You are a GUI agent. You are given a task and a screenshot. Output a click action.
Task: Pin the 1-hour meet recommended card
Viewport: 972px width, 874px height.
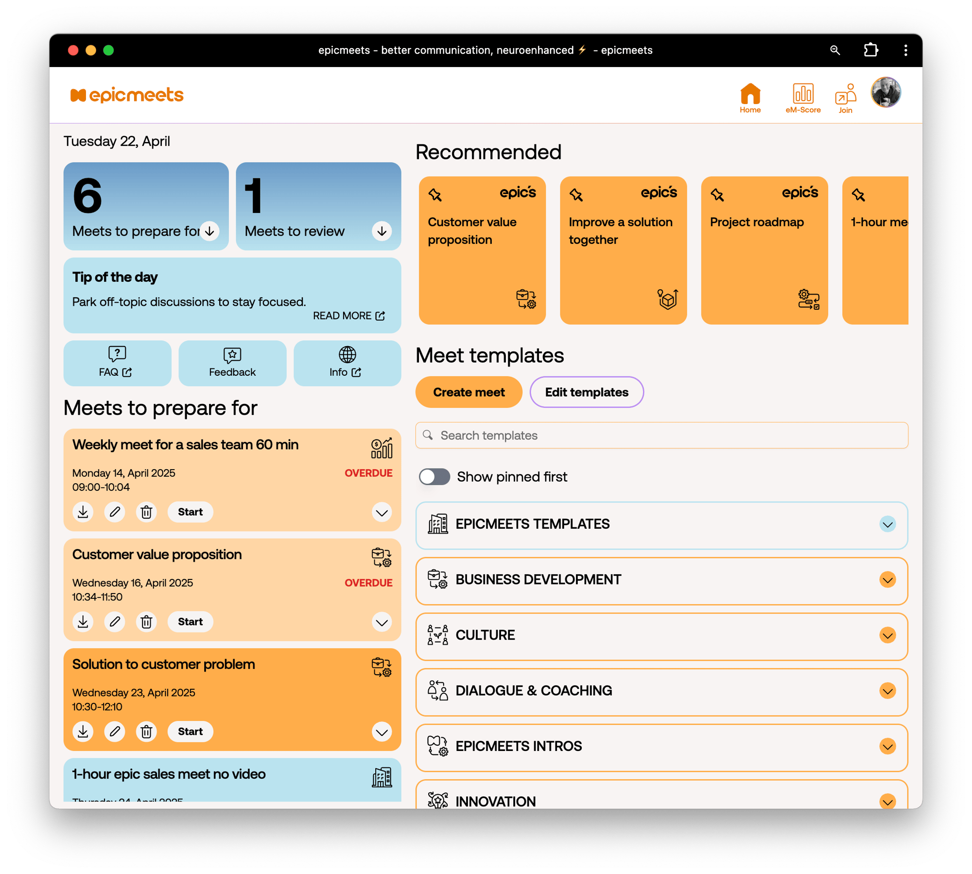[858, 195]
